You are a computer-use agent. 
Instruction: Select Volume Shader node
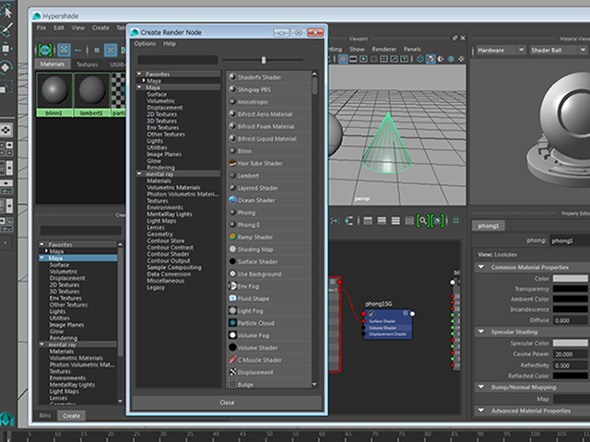click(268, 348)
